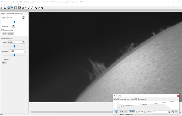Focus the Amount 3.0000 field
Image resolution: width=182 pixels, height=116 pixels.
click(x=16, y=51)
